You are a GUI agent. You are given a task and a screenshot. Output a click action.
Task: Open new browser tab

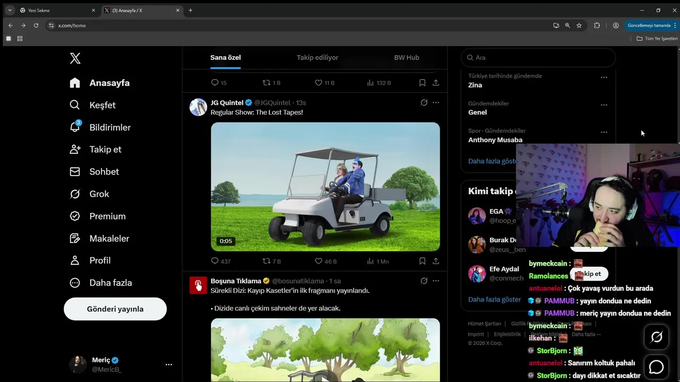(x=190, y=10)
